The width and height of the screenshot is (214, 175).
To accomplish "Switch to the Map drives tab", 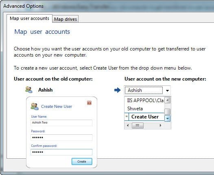I will click(x=66, y=19).
